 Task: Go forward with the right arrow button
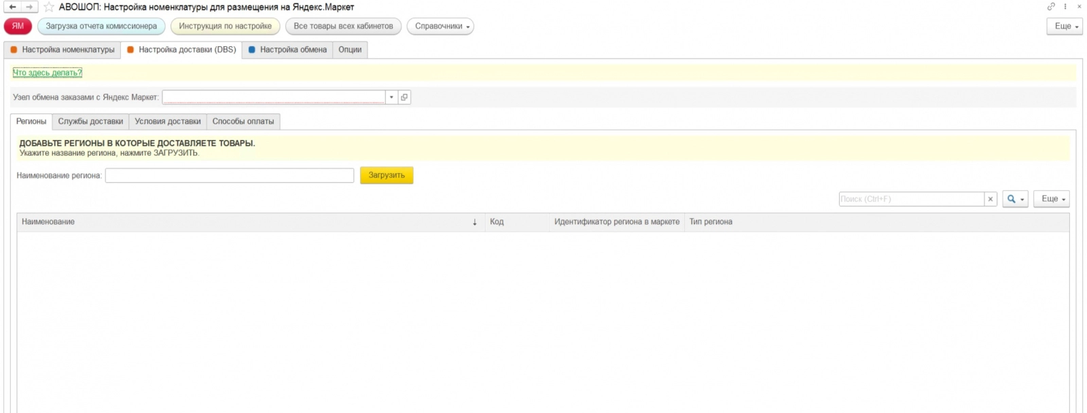click(29, 7)
